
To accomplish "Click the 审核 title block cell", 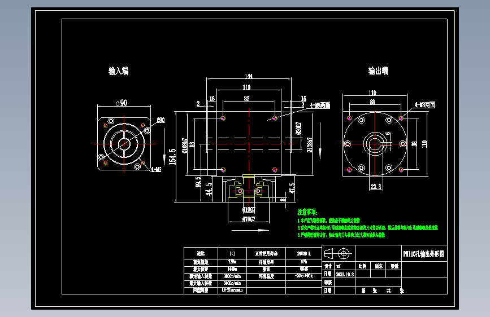I will (x=328, y=283).
